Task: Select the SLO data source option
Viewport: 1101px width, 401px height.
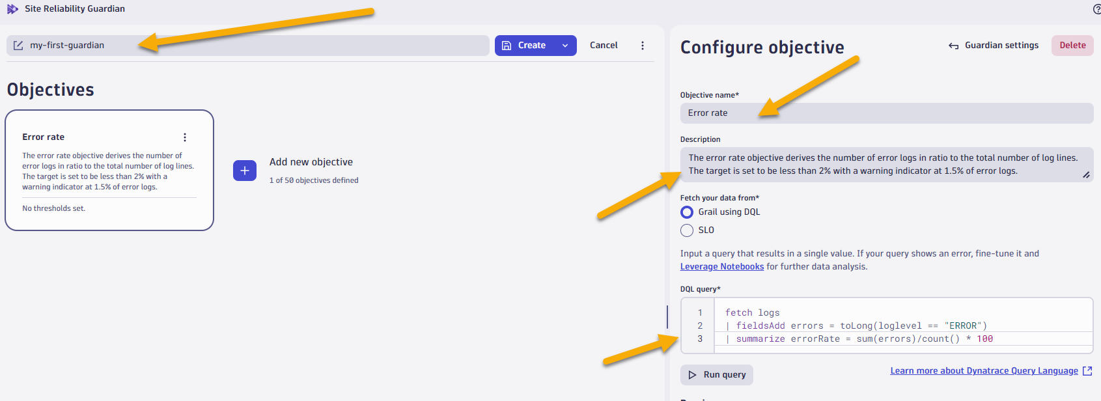Action: 687,230
